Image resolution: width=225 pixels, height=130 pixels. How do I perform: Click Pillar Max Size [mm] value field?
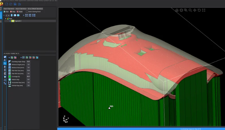[29, 70]
